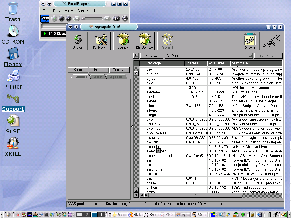Click the Available column header
Image resolution: width=291 pixels, height=218 pixels.
click(x=219, y=63)
